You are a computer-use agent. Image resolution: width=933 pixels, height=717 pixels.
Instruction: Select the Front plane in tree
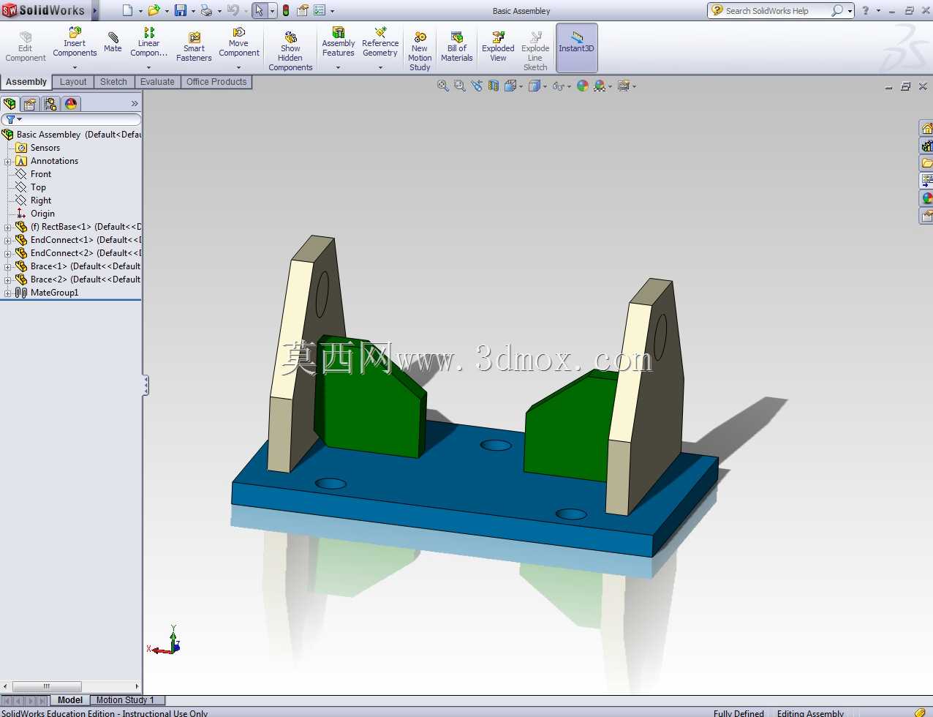pyautogui.click(x=34, y=174)
